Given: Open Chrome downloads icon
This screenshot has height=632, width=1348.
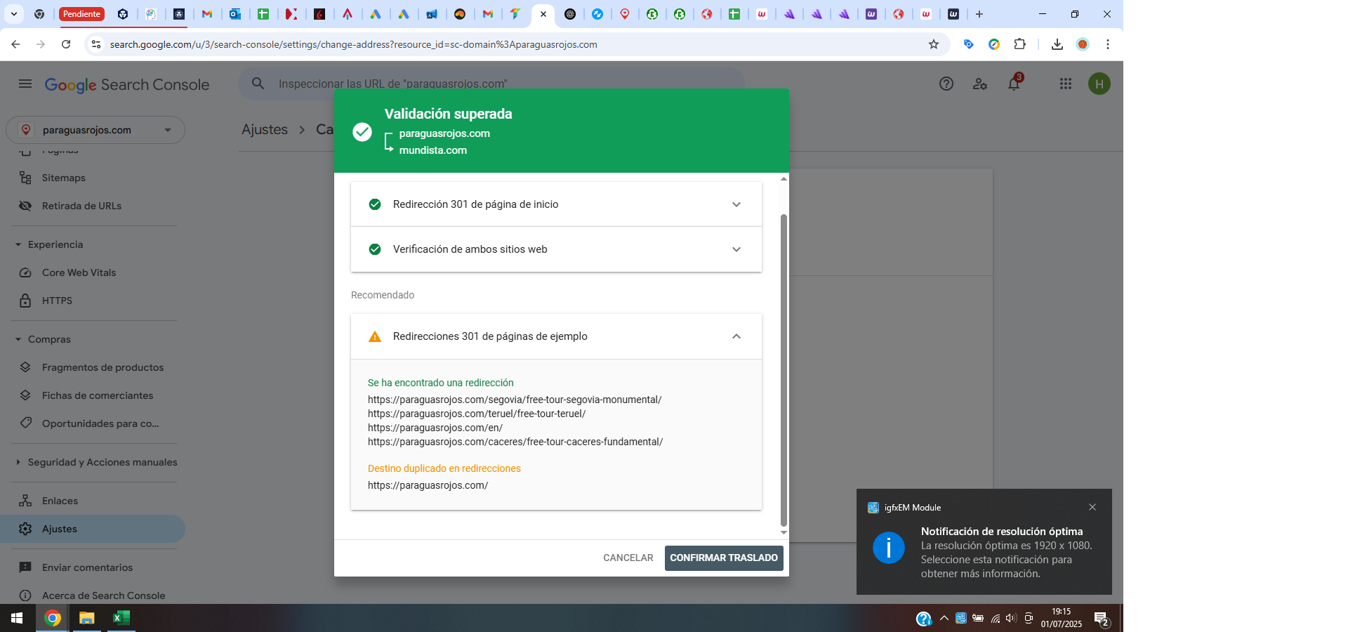Looking at the screenshot, I should coord(1057,44).
